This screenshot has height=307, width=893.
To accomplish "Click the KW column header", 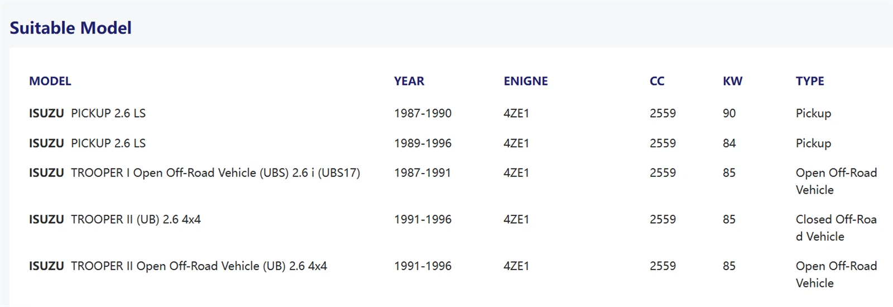I will [x=732, y=81].
